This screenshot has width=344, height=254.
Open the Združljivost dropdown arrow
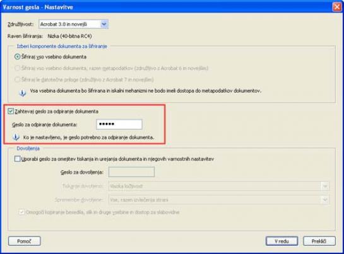click(104, 24)
